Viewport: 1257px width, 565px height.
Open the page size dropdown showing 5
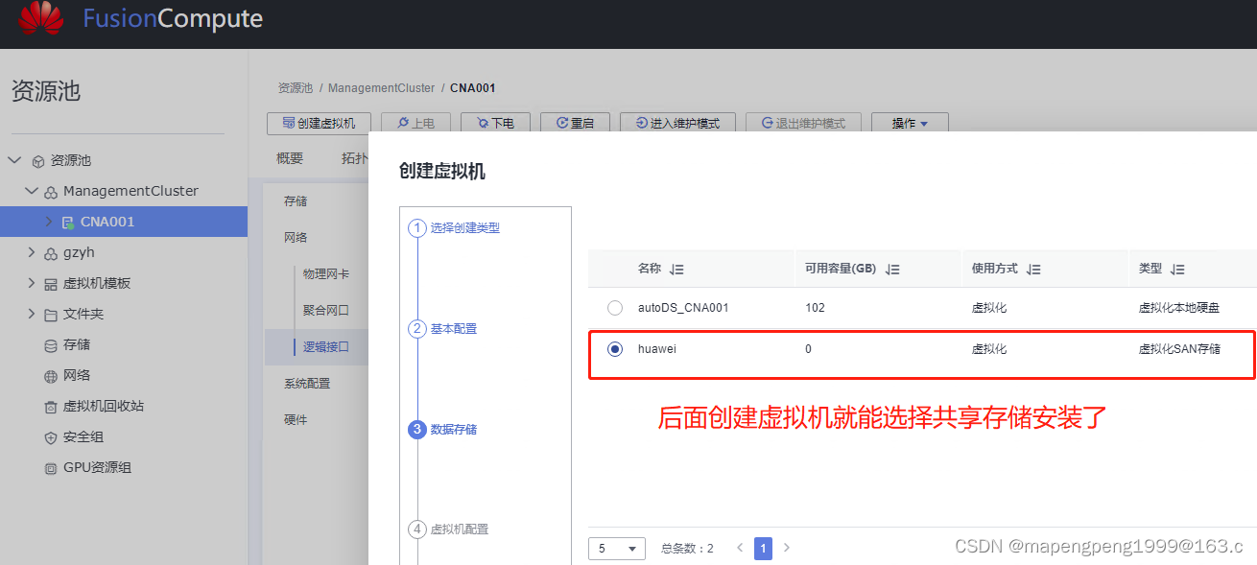(617, 549)
